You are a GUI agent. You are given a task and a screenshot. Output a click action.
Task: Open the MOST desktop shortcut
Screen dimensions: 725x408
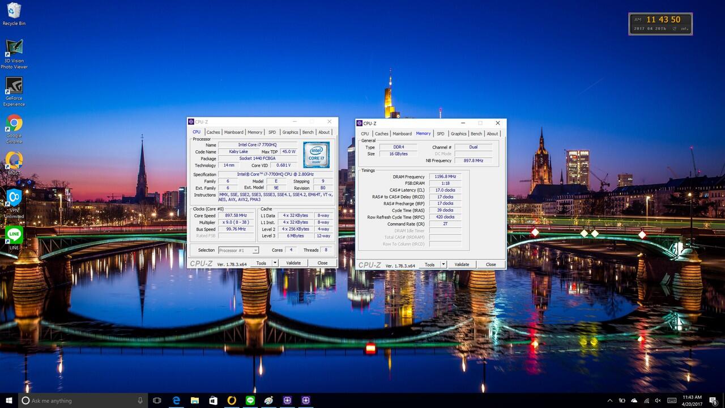point(14,164)
